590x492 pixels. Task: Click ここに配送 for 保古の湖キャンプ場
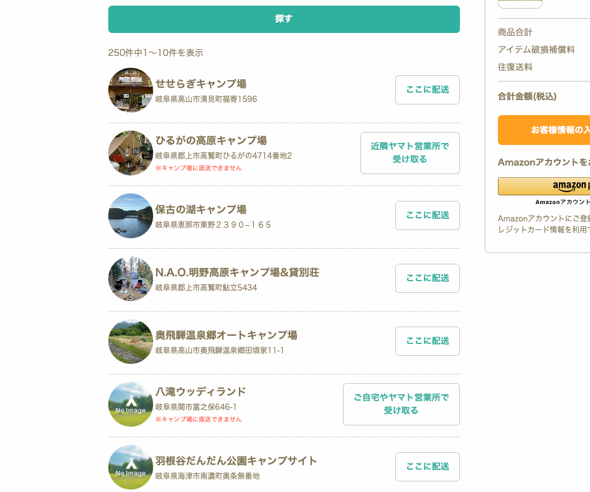427,216
